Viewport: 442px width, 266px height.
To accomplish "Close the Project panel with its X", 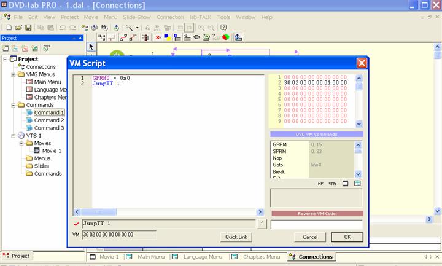I will (x=80, y=38).
